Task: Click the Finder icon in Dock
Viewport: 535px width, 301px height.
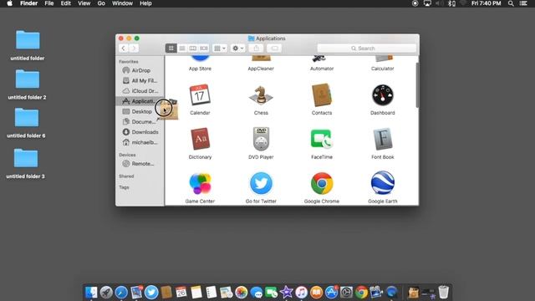Action: [x=91, y=293]
